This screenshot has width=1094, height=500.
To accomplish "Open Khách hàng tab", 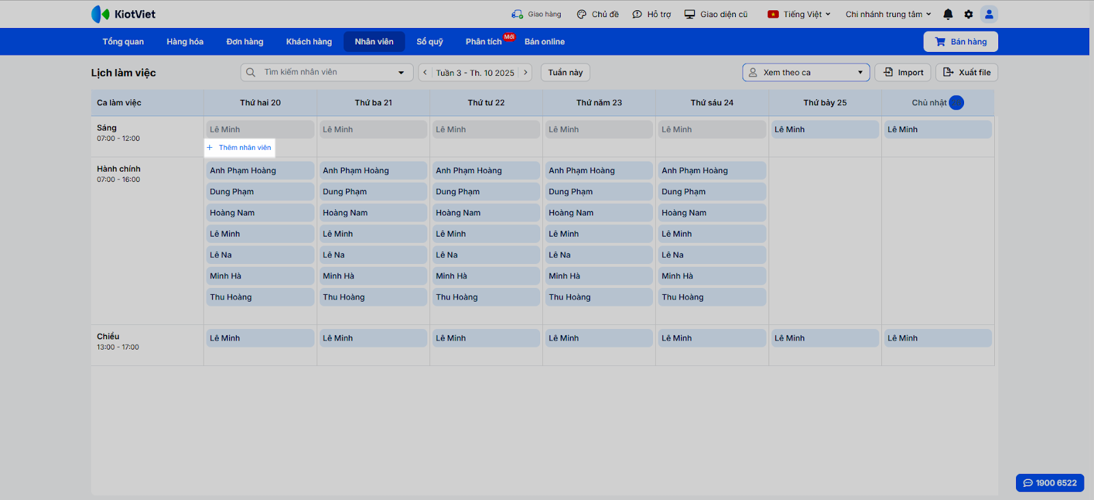I will pyautogui.click(x=309, y=42).
